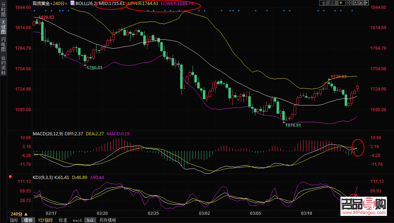Click the jump-to-chart-start icon at top right

[x=354, y=3]
